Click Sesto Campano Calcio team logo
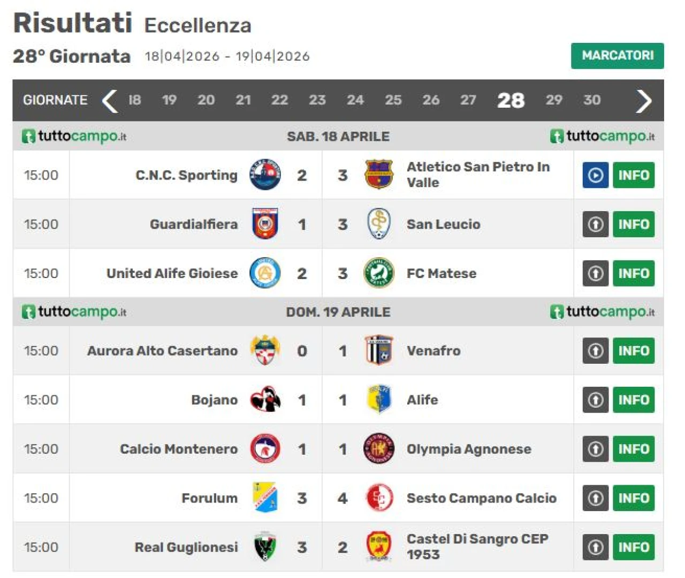The image size is (685, 578). pyautogui.click(x=379, y=498)
